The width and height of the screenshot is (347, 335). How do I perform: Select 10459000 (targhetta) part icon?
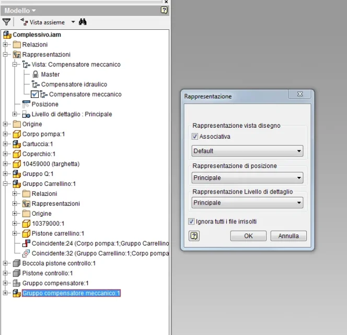tap(17, 164)
